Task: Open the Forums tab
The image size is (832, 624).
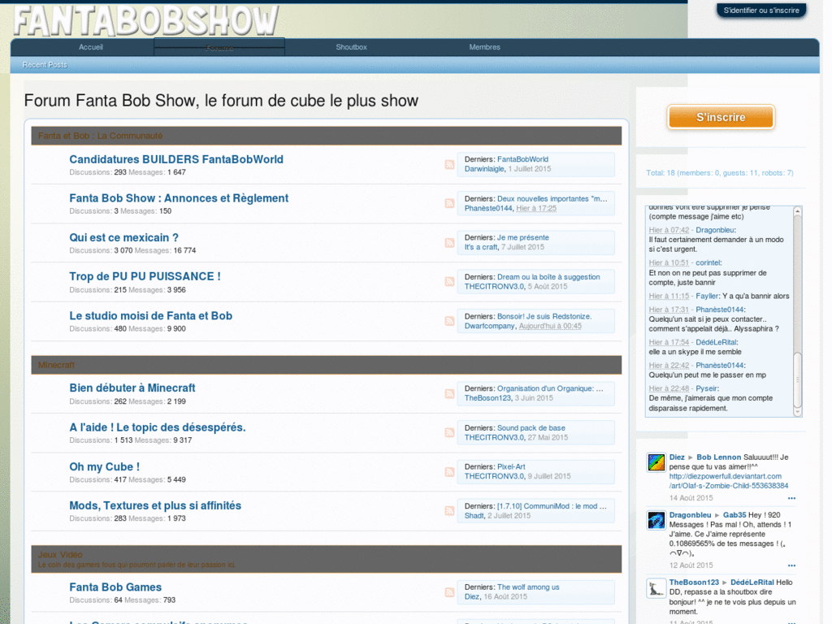Action: 221,48
